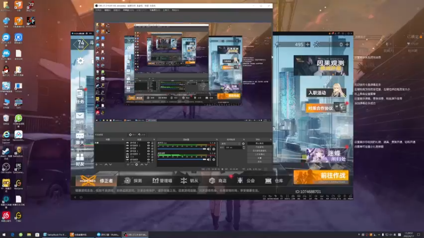Open the scene transition type dropdown in OBS
The height and width of the screenshot is (238, 424).
231,143
